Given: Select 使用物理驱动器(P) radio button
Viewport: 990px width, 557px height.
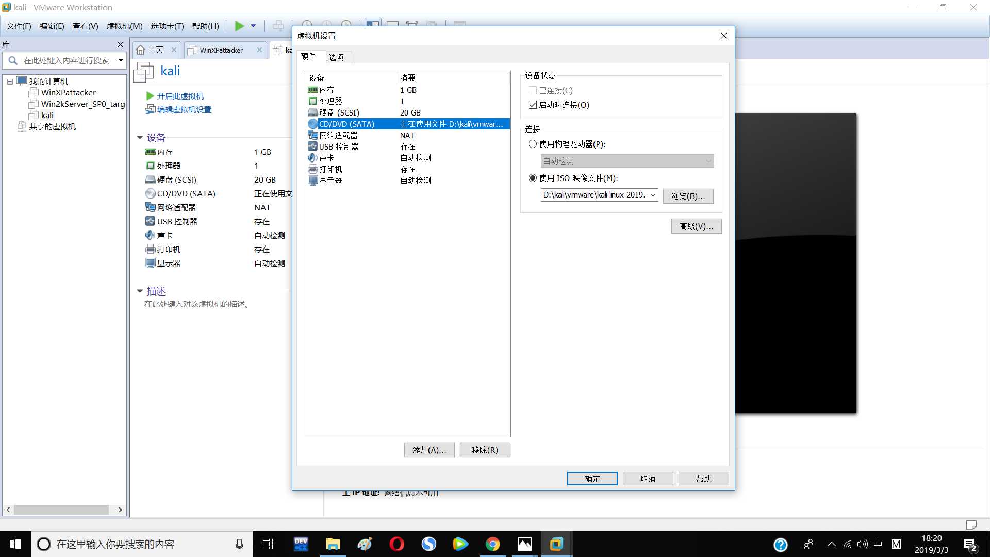Looking at the screenshot, I should (x=533, y=144).
